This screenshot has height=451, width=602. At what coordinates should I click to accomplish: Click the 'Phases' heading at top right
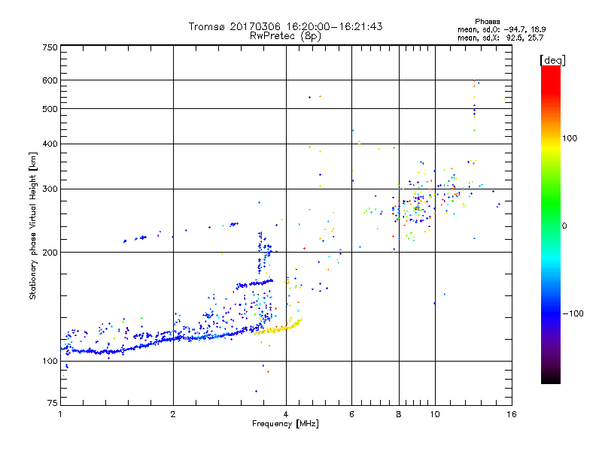click(x=487, y=22)
